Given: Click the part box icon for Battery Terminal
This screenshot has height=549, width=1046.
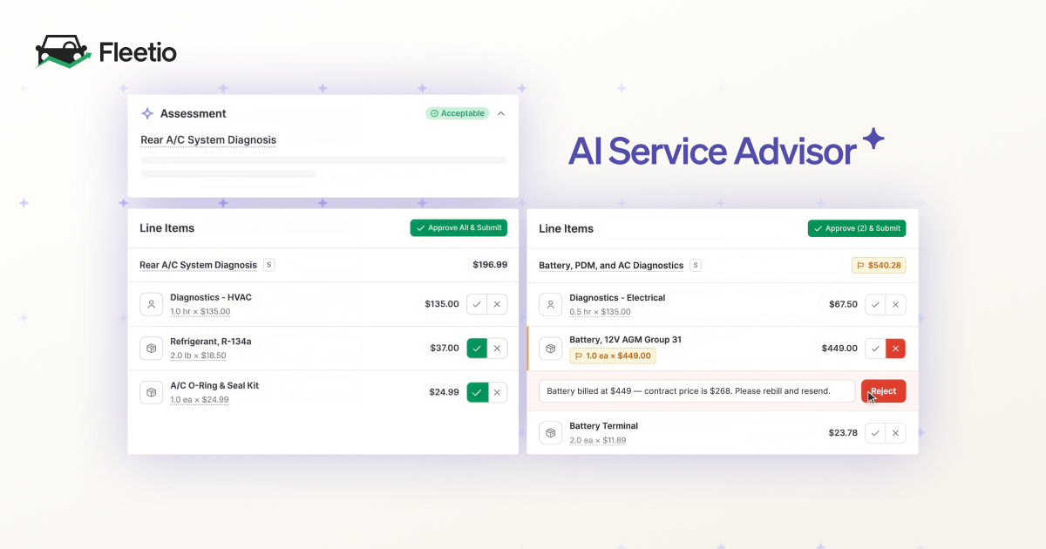Looking at the screenshot, I should (550, 433).
